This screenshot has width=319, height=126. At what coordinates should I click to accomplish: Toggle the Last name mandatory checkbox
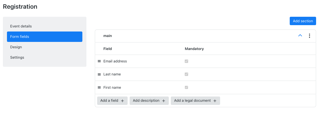click(x=186, y=74)
